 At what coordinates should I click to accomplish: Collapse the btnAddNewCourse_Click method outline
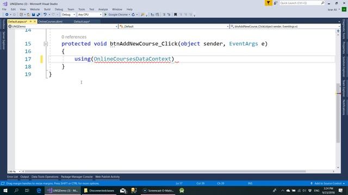[46, 44]
